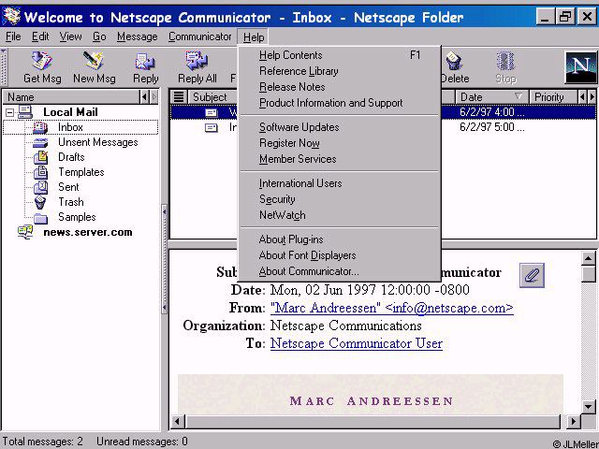Select the Trash can icon in folder tree

tap(40, 202)
